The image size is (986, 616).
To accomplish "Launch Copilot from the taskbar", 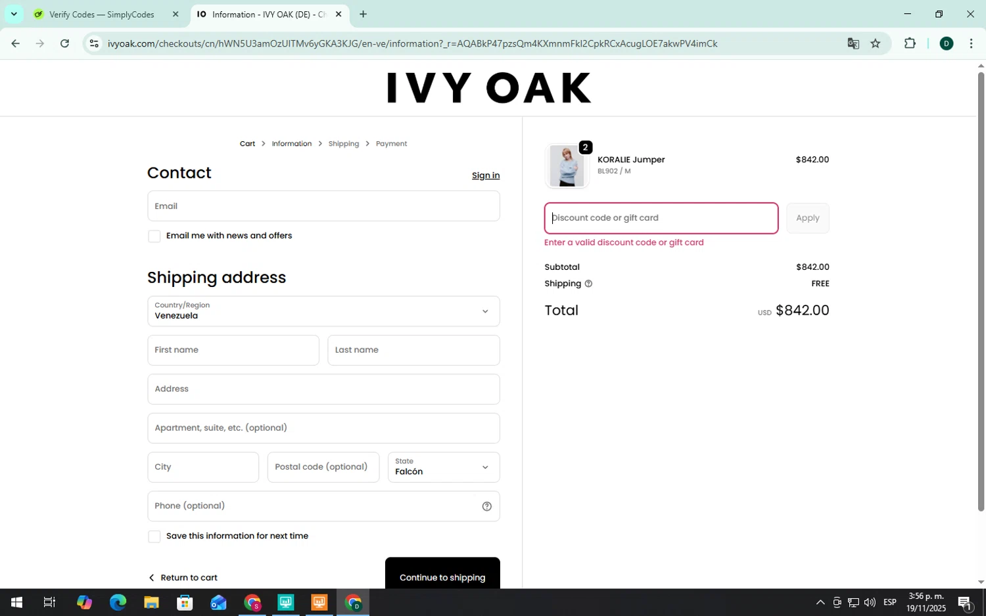I will pos(84,602).
